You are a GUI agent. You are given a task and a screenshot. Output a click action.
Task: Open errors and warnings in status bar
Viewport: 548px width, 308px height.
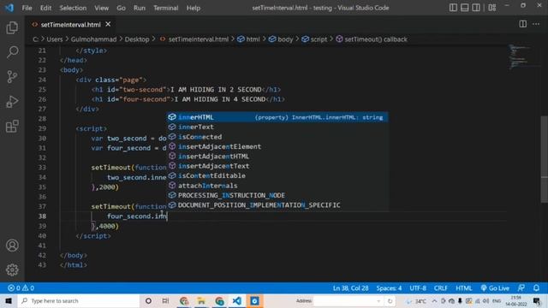tap(21, 288)
